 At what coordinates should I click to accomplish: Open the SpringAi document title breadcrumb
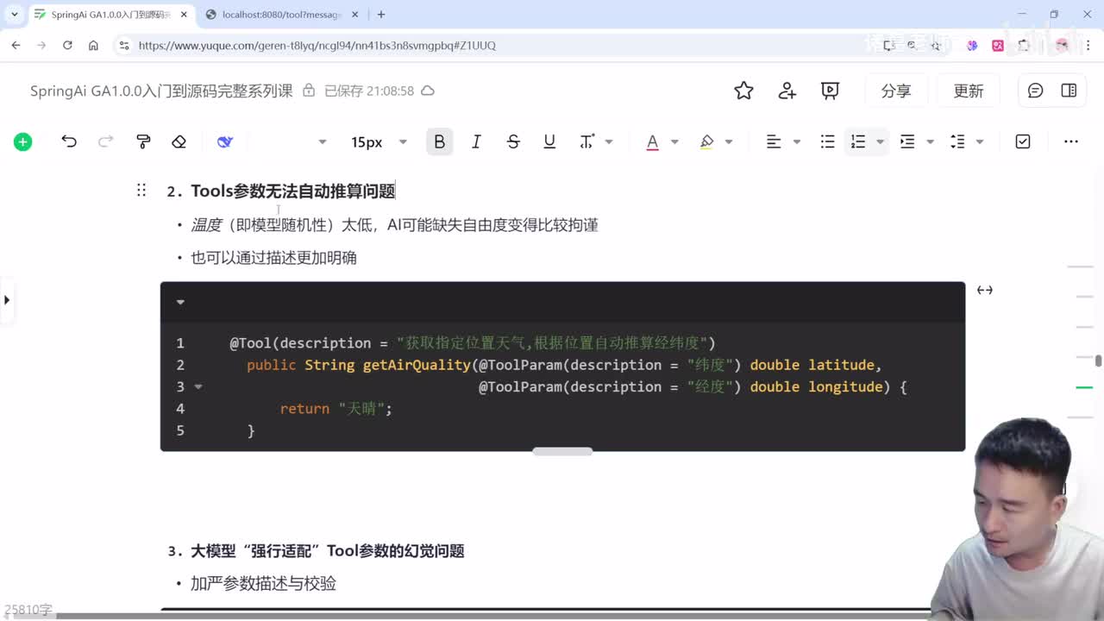[161, 91]
